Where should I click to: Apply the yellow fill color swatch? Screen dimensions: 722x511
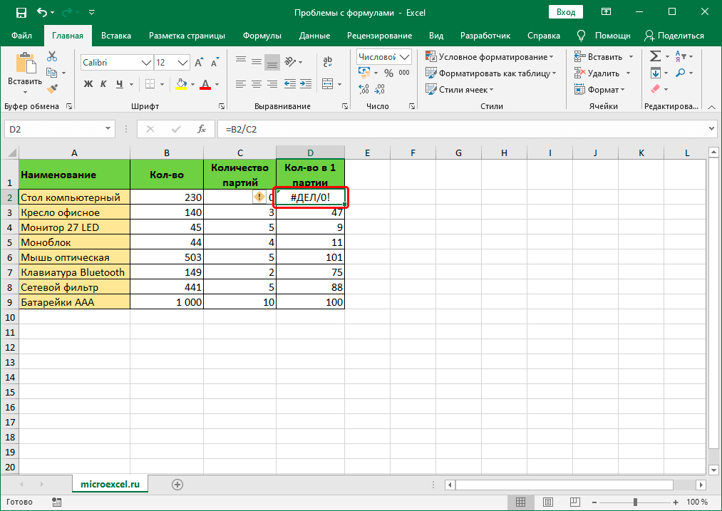(x=181, y=84)
